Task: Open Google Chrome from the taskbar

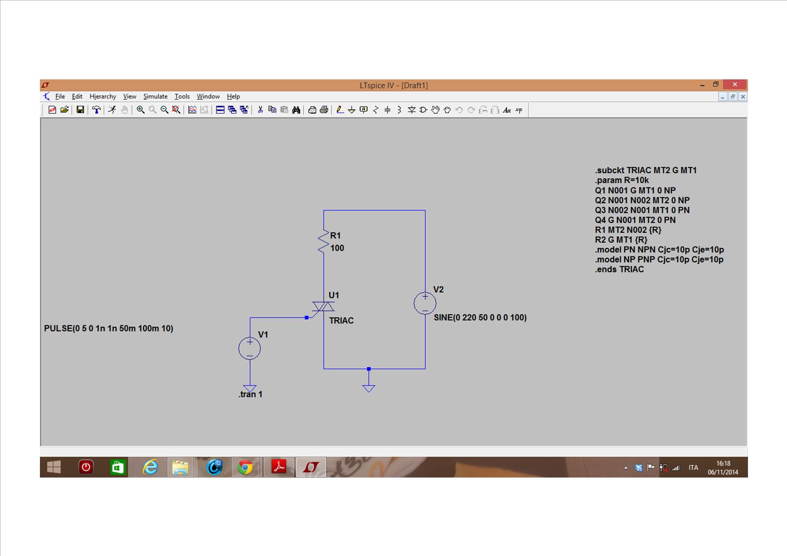Action: (x=245, y=468)
